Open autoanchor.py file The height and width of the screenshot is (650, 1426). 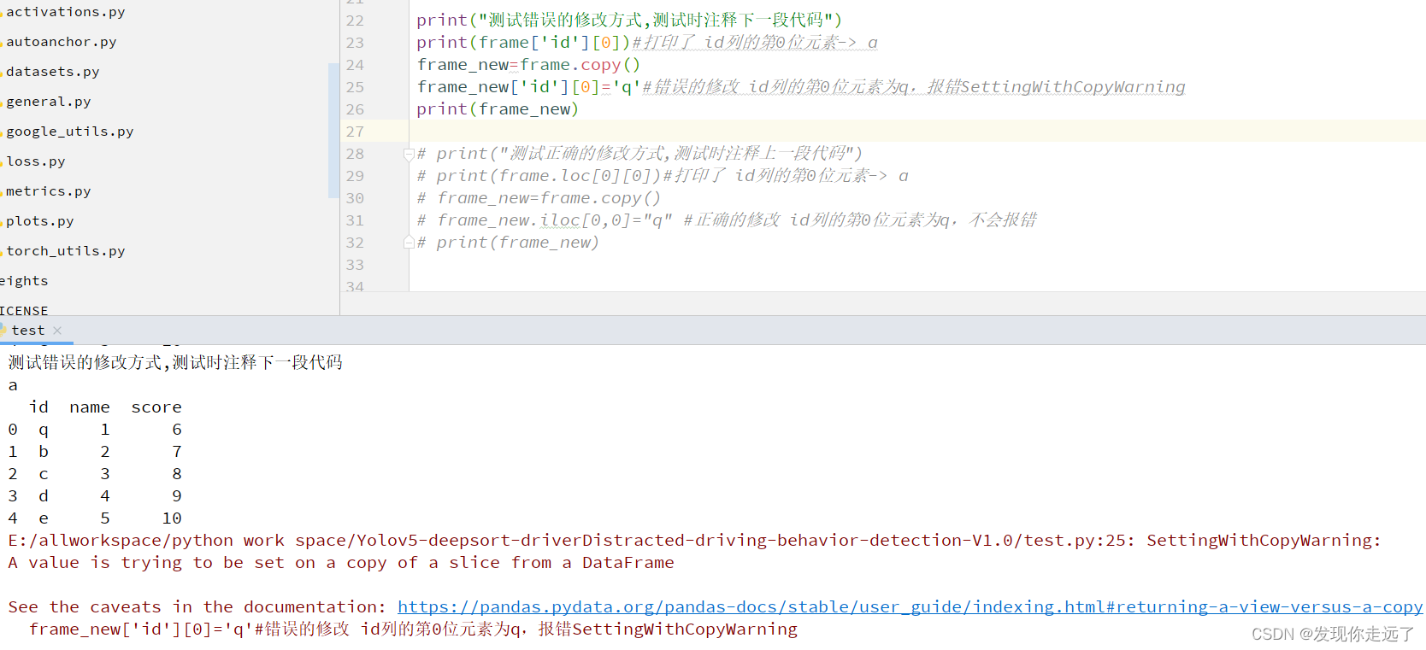[61, 42]
